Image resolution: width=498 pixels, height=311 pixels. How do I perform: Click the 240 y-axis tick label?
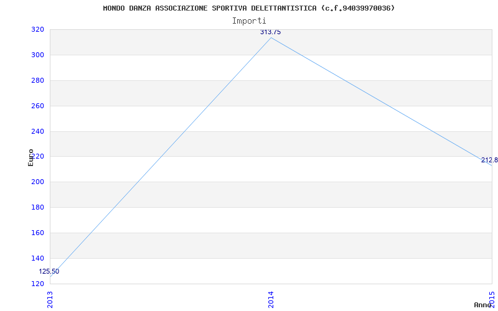pyautogui.click(x=37, y=131)
